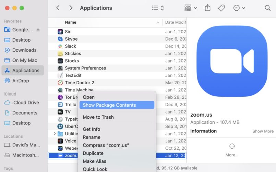This screenshot has width=276, height=172.
Task: Click the Share toolbar icon
Action: (207, 8)
